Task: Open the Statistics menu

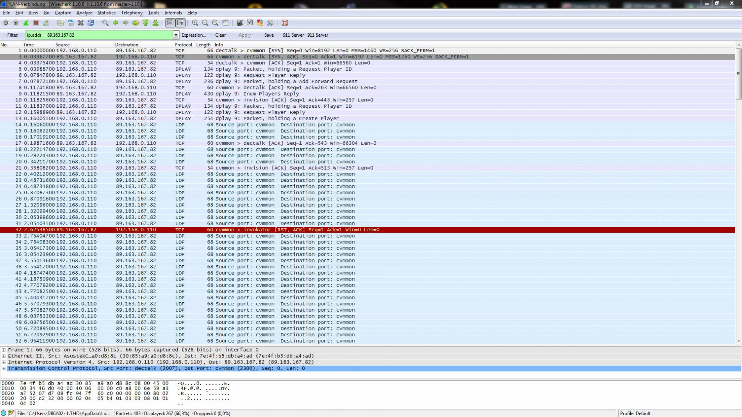Action: (x=106, y=13)
